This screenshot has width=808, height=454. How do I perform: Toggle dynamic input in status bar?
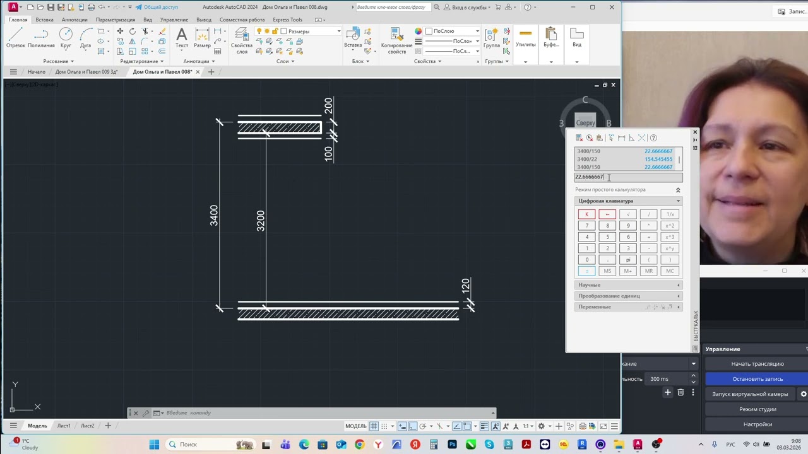click(402, 426)
